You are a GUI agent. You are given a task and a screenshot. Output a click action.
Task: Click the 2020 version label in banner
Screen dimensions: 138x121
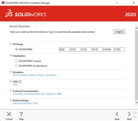[130, 15]
